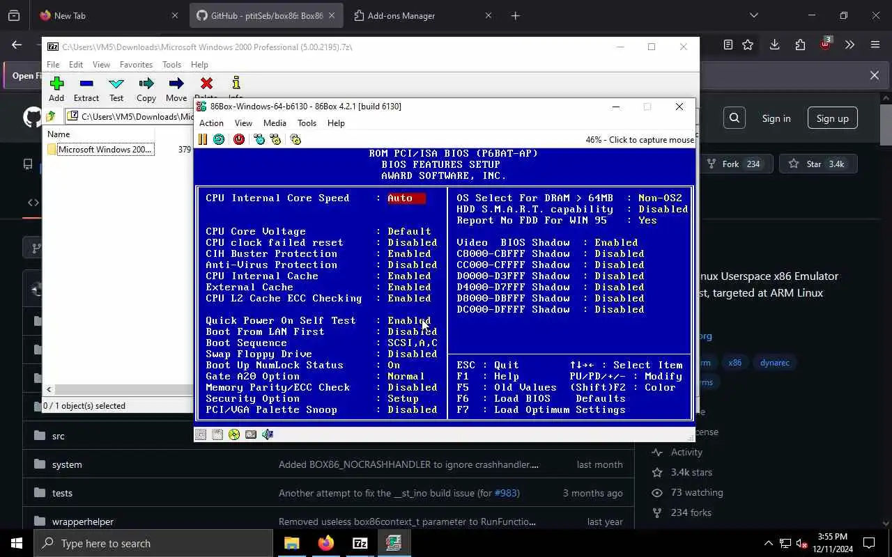Click 234 forks link
The height and width of the screenshot is (557, 892).
pos(691,512)
